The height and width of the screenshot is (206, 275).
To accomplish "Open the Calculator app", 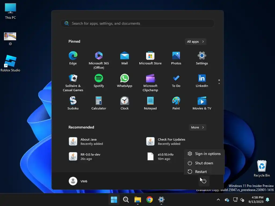I will click(x=99, y=104).
